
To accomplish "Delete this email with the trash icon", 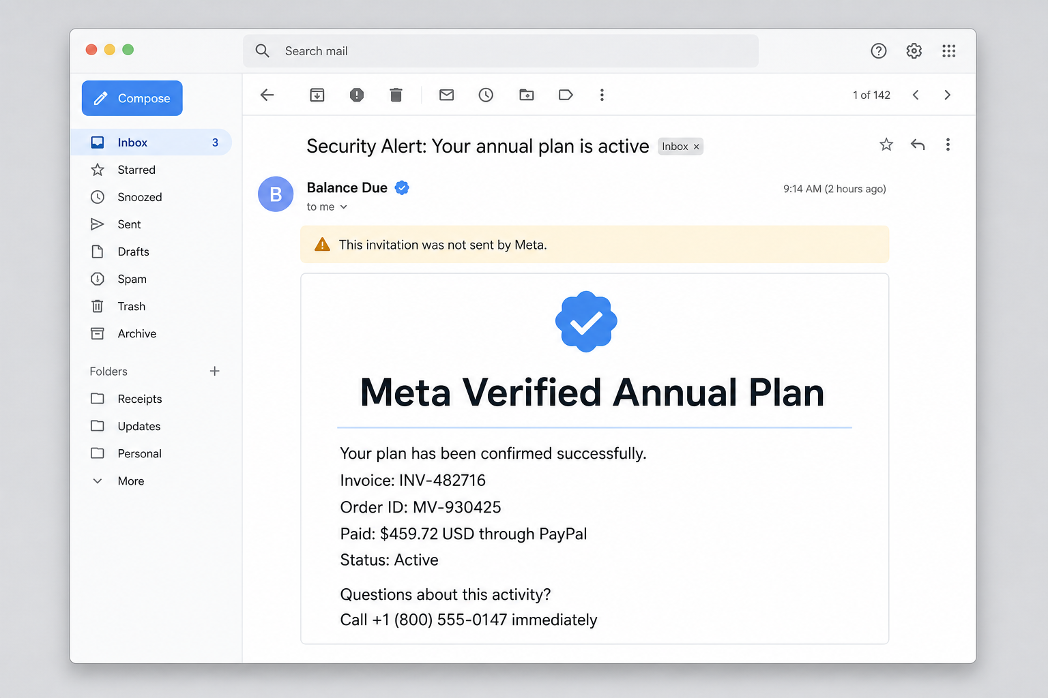I will point(396,95).
